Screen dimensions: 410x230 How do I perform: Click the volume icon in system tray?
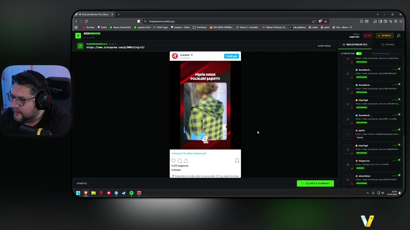(383, 193)
